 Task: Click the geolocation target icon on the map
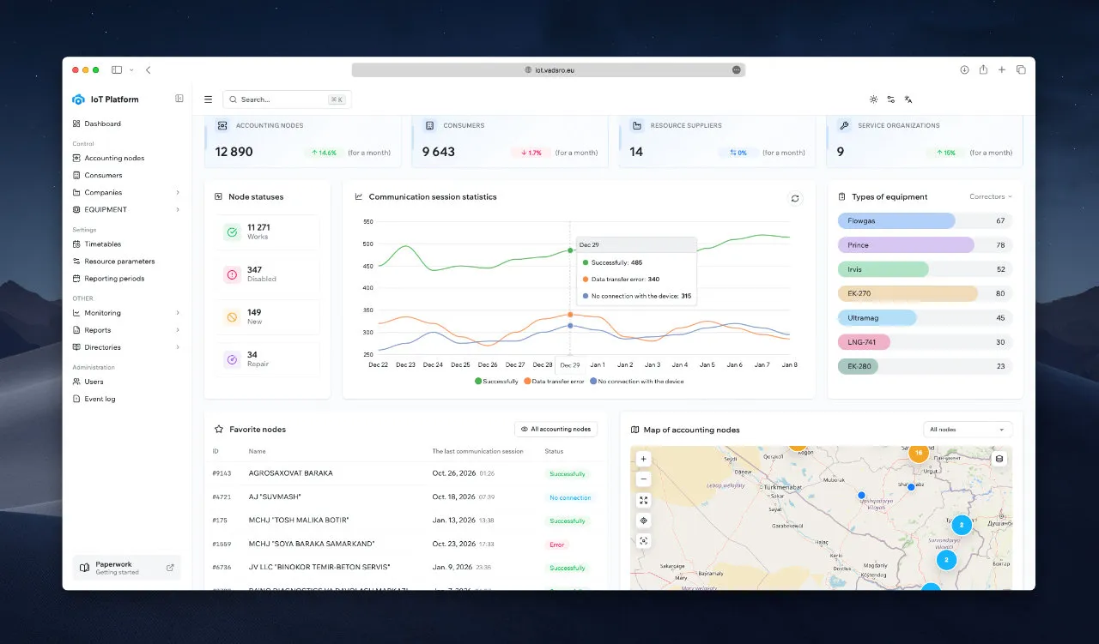643,521
